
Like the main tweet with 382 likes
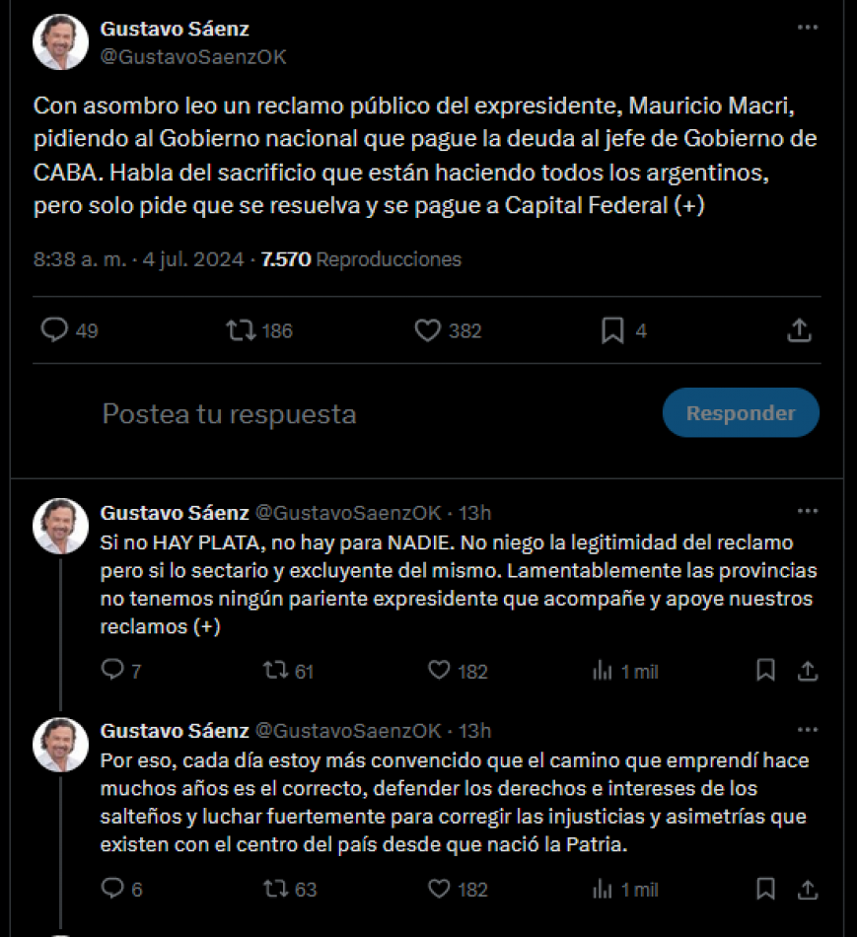tap(428, 329)
